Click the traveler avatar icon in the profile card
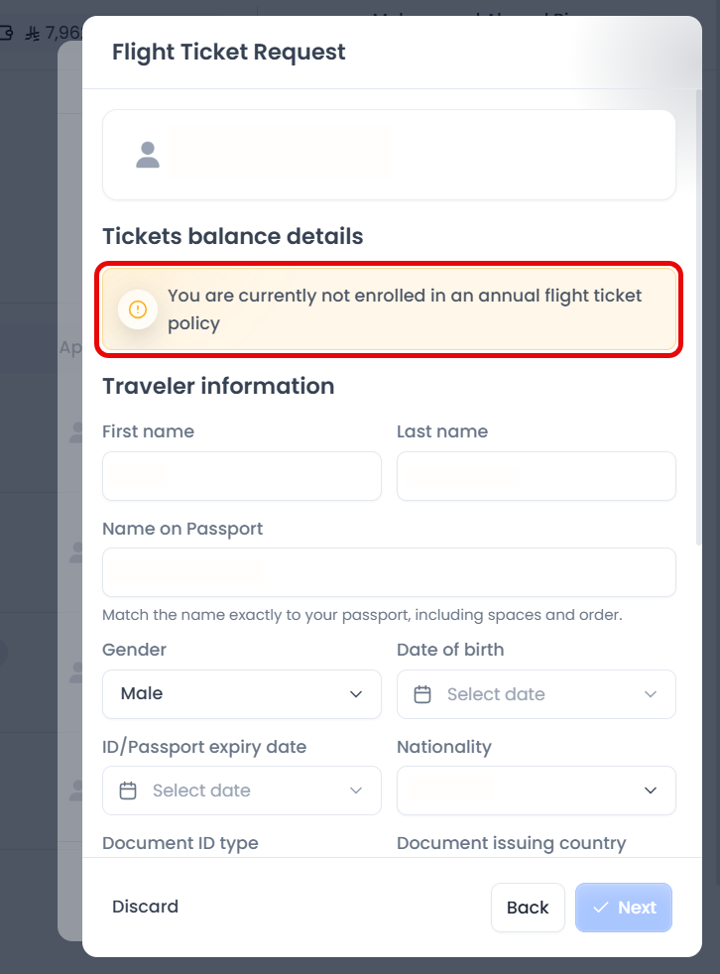Image resolution: width=720 pixels, height=974 pixels. click(x=147, y=154)
